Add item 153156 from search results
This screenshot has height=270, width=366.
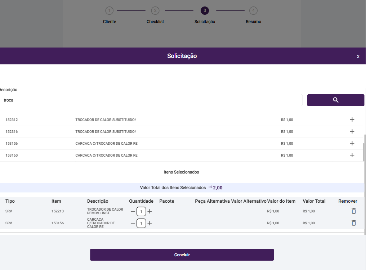352,143
